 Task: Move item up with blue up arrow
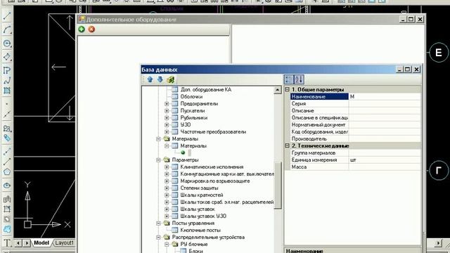pos(150,79)
